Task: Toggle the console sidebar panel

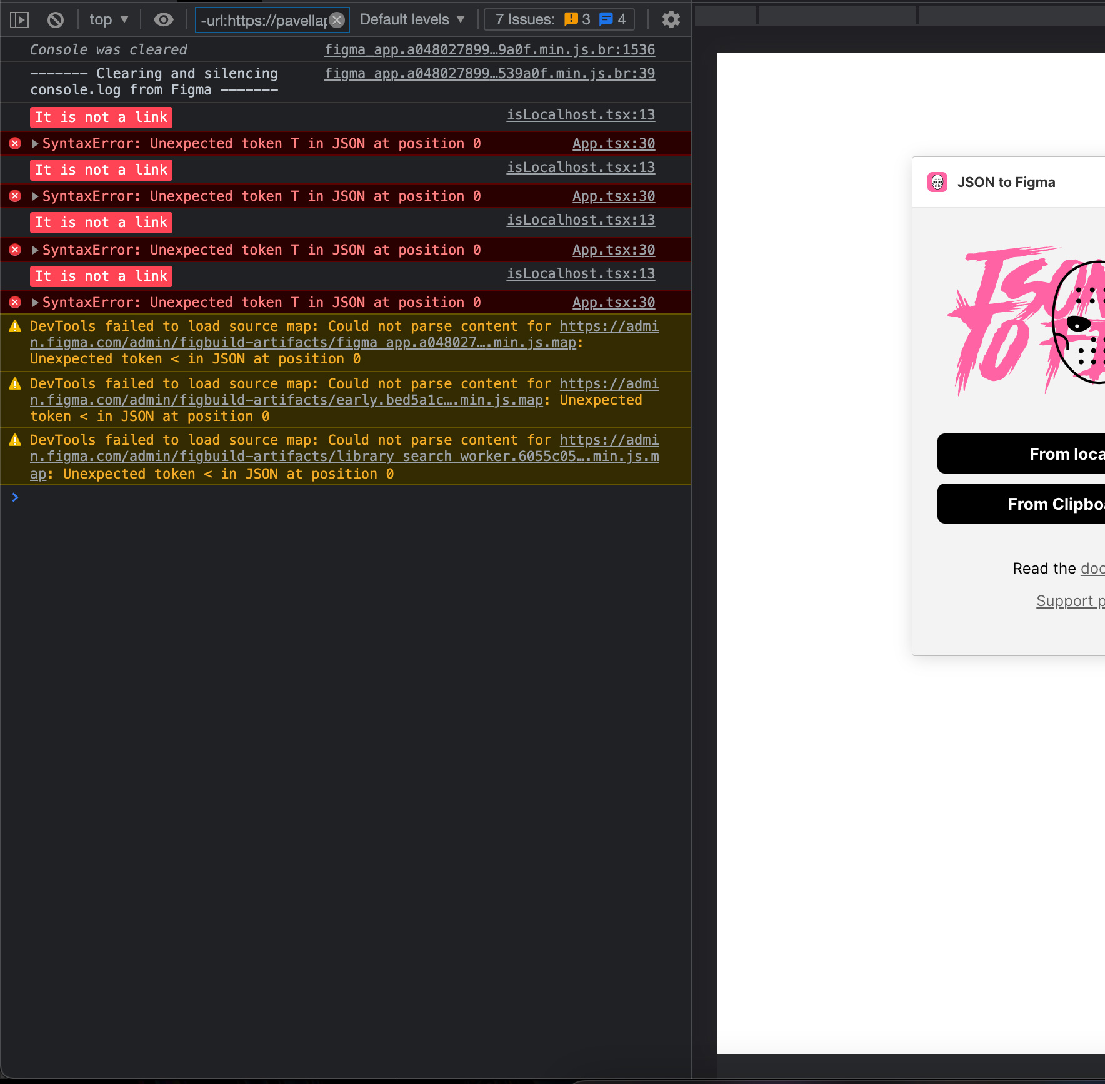Action: [19, 19]
